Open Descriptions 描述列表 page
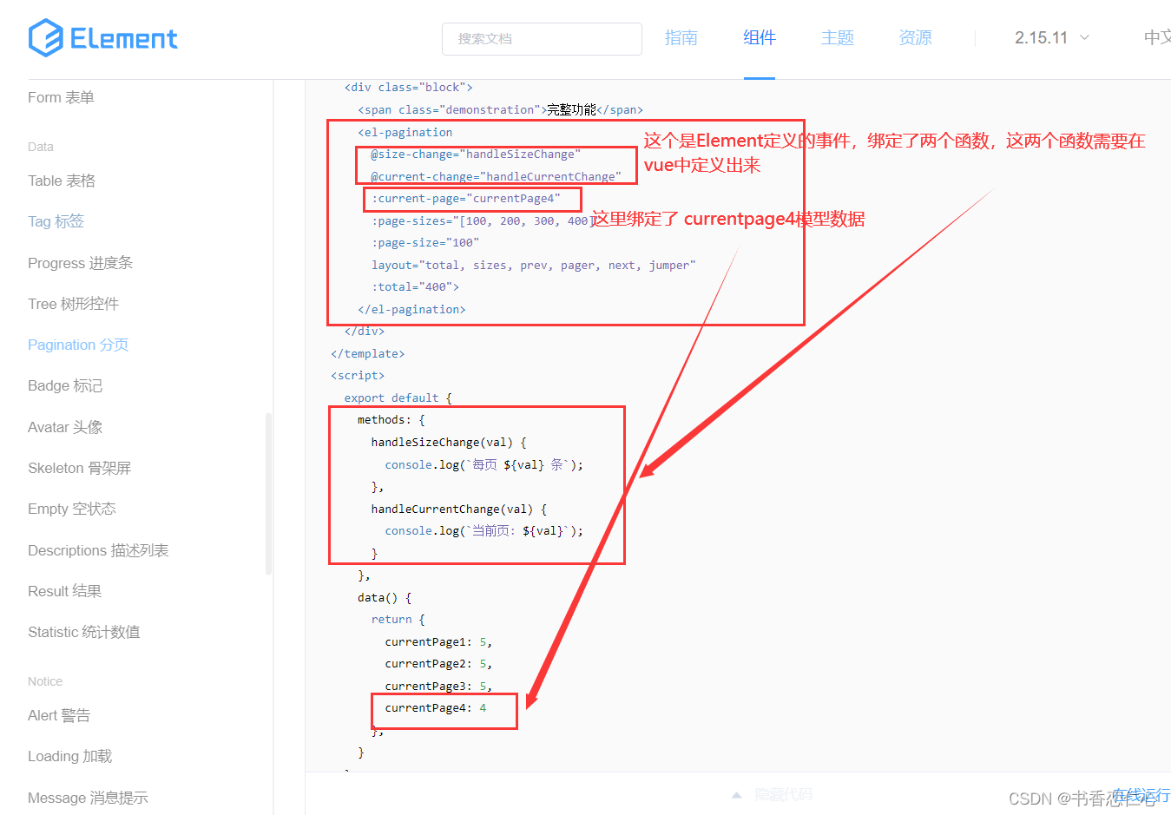The height and width of the screenshot is (815, 1171). 98,550
